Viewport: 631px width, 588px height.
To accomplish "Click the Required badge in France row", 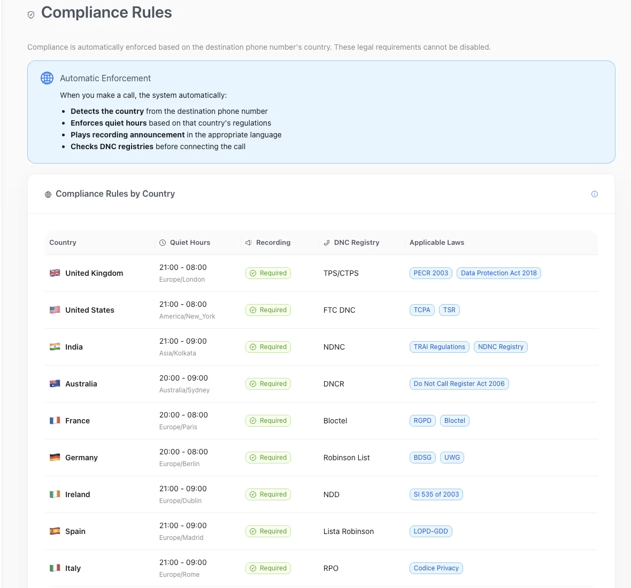I will (x=268, y=421).
